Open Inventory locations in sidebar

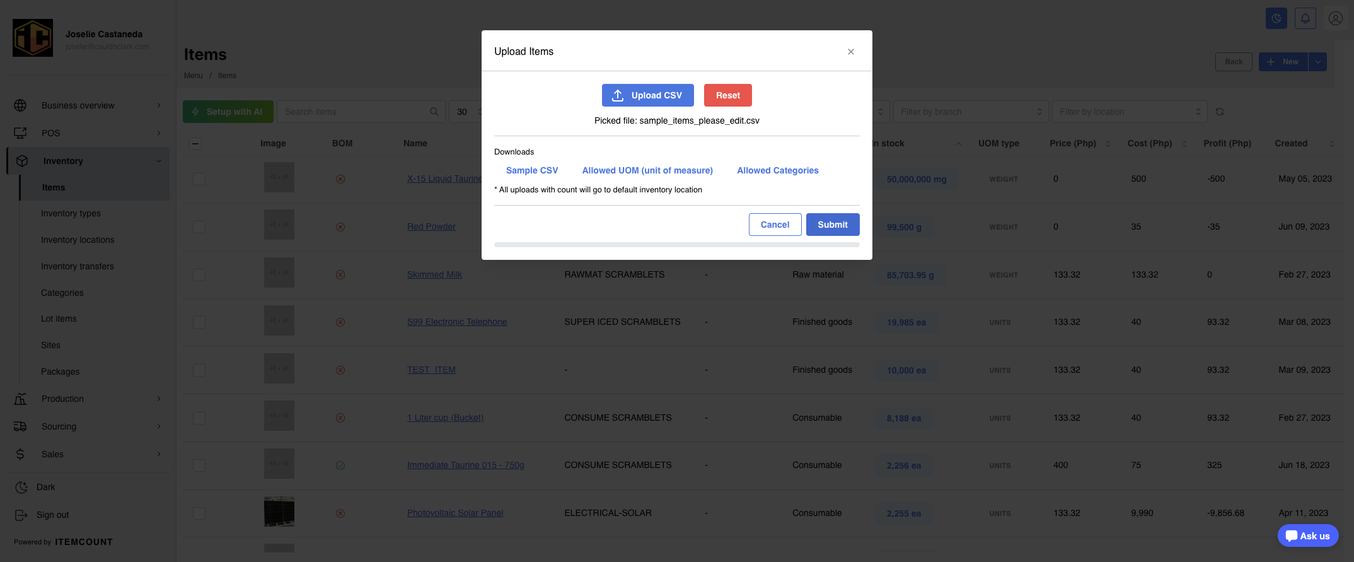pos(78,240)
